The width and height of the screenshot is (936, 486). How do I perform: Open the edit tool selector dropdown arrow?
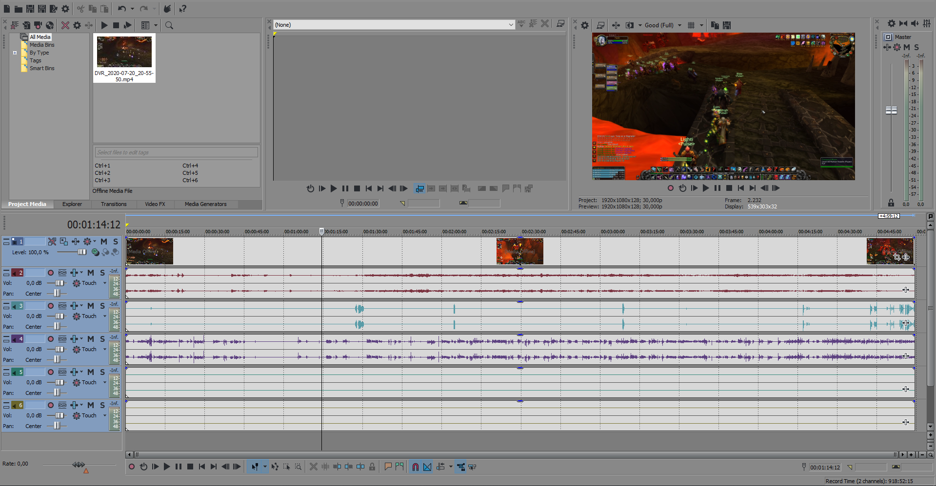[265, 467]
